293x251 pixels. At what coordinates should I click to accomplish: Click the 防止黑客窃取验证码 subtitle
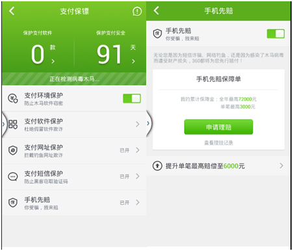(46, 181)
